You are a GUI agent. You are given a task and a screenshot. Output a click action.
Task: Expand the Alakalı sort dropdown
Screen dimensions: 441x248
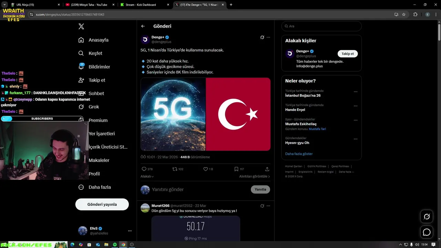pos(147,176)
